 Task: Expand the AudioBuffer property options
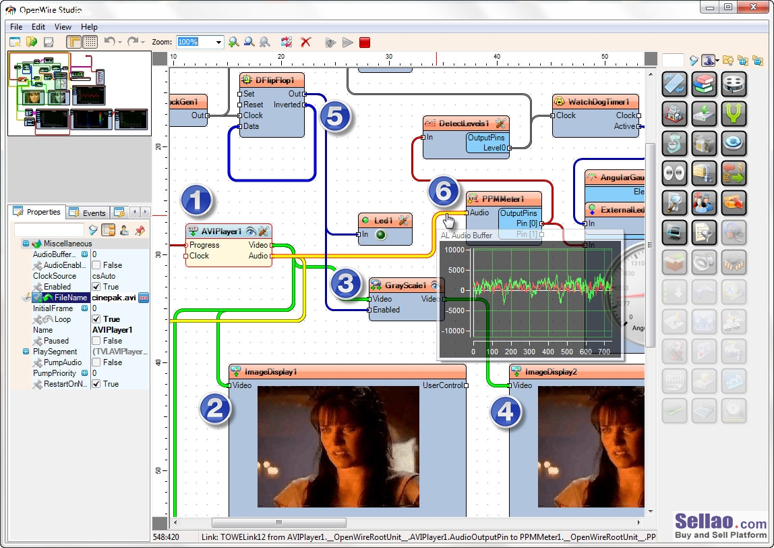coord(84,254)
